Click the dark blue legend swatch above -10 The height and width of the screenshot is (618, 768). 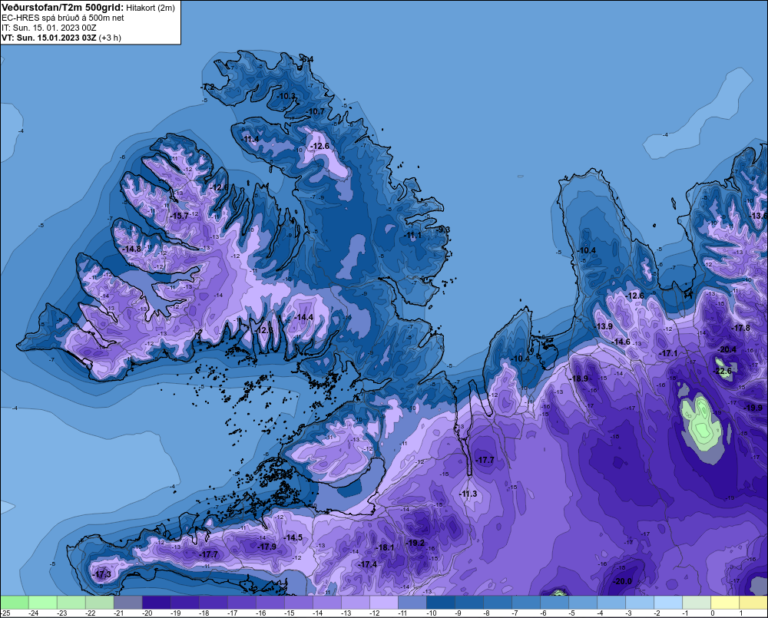pyautogui.click(x=440, y=602)
